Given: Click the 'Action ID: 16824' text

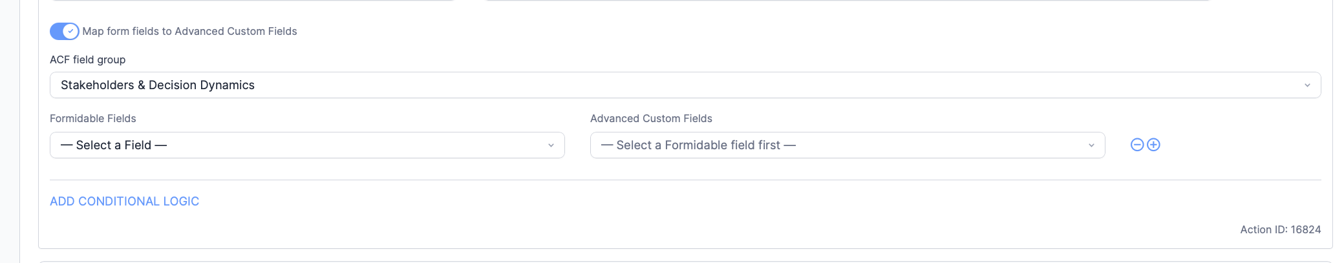Looking at the screenshot, I should tap(1280, 229).
